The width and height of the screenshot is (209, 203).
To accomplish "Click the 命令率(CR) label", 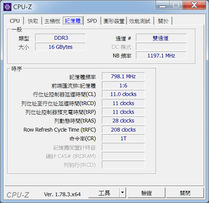I will [x=83, y=139].
